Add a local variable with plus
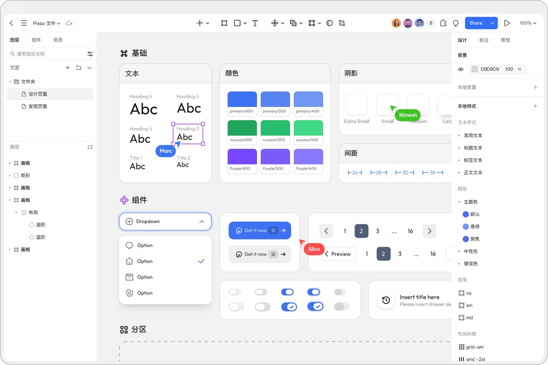Screen dimensions: 548x365 (535, 87)
